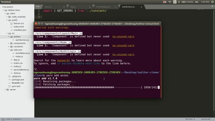Collapse the reducers folder

(9, 50)
